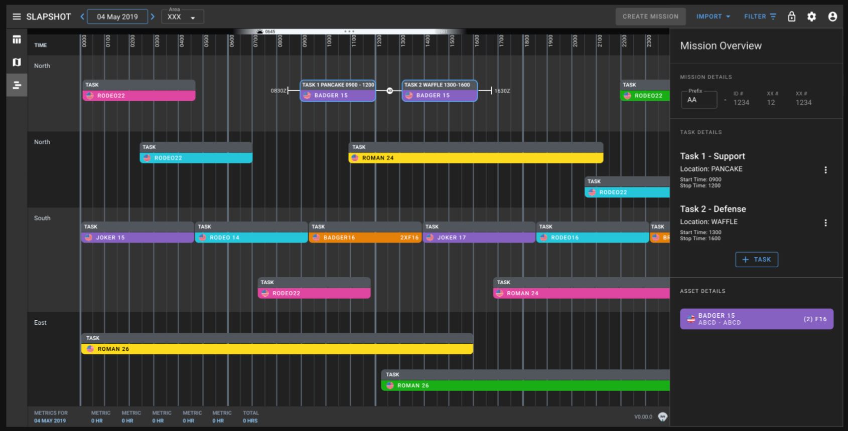Select the Prefix AA input field
848x431 pixels.
[x=699, y=99]
